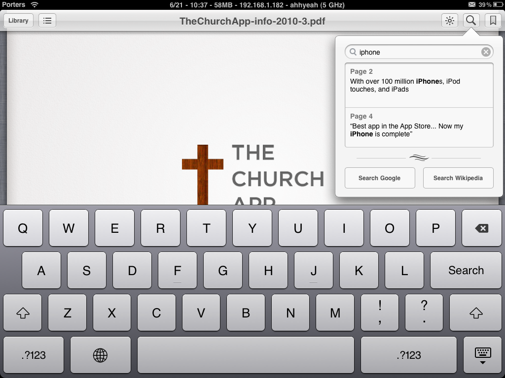Tap the Search Wikipedia button
This screenshot has height=378, width=505.
[458, 178]
